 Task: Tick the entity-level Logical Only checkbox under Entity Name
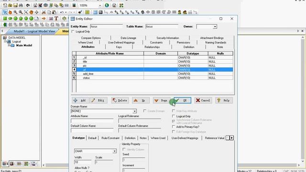pyautogui.click(x=73, y=32)
